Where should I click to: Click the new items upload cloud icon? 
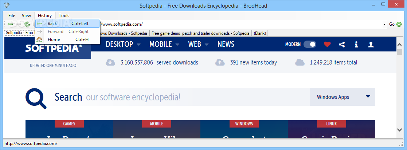220,62
